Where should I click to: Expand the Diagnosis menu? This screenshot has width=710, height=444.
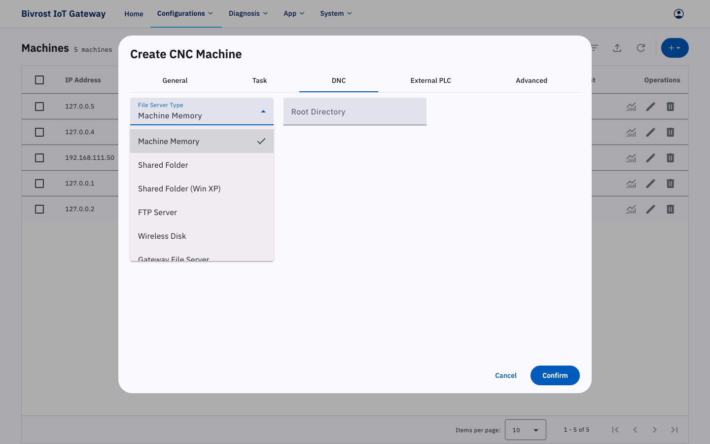[248, 13]
